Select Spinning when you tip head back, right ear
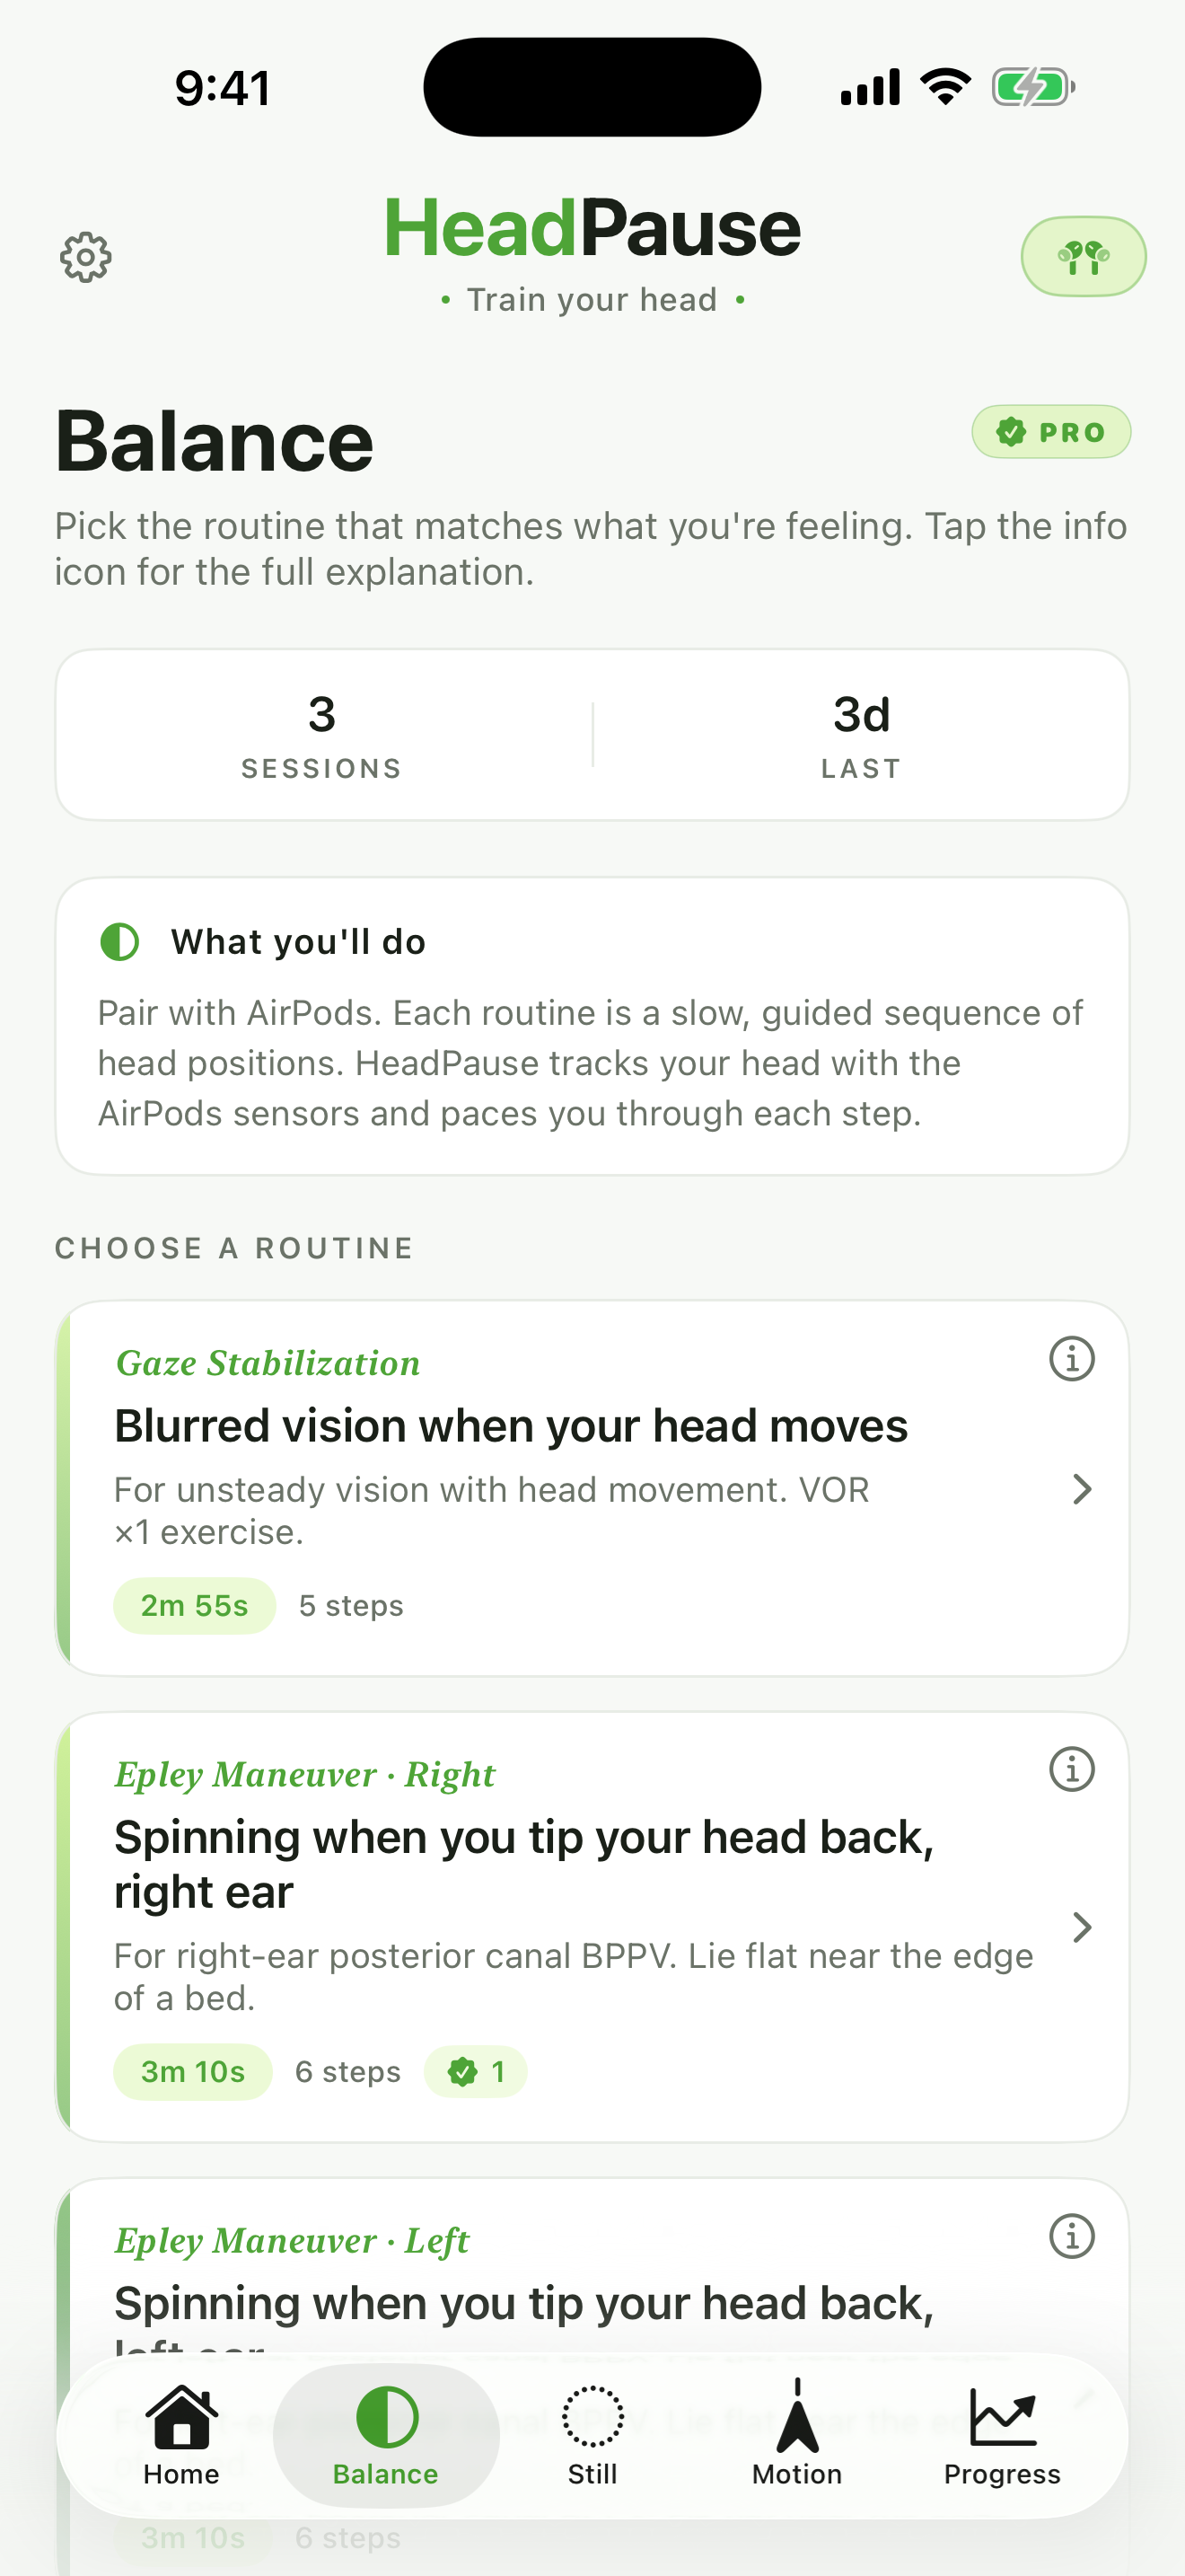The width and height of the screenshot is (1185, 2576). 523,1864
